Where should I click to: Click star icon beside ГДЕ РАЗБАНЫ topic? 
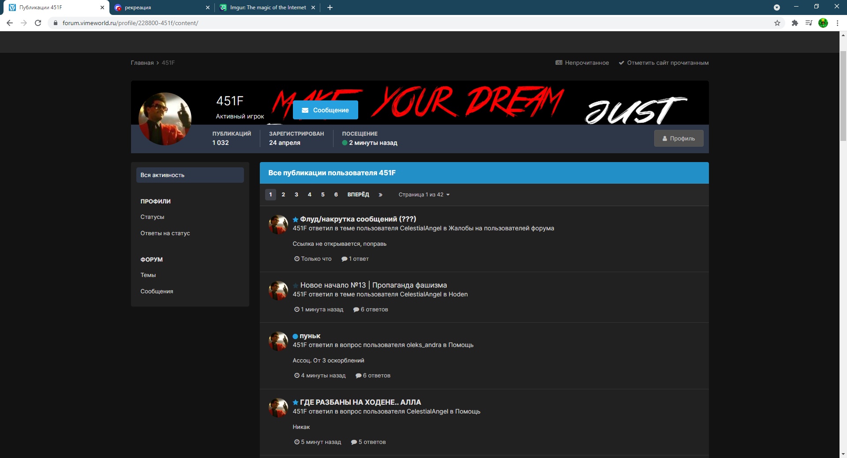click(x=296, y=403)
